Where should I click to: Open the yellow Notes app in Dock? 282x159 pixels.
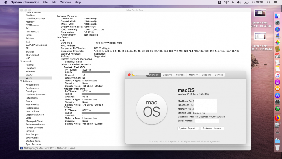[x=277, y=69]
